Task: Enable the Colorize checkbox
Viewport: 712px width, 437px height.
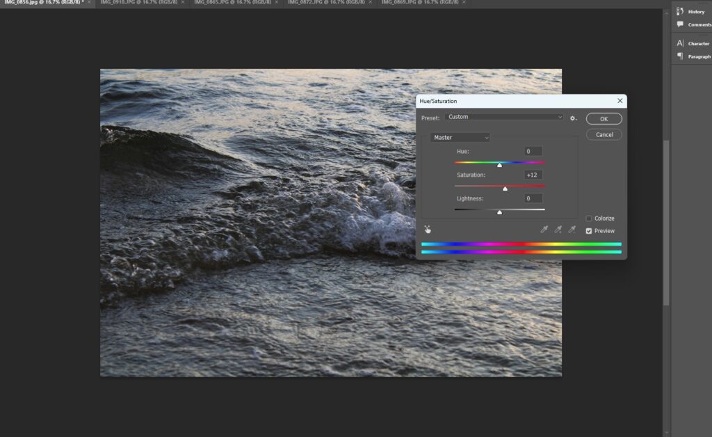Action: pos(589,218)
